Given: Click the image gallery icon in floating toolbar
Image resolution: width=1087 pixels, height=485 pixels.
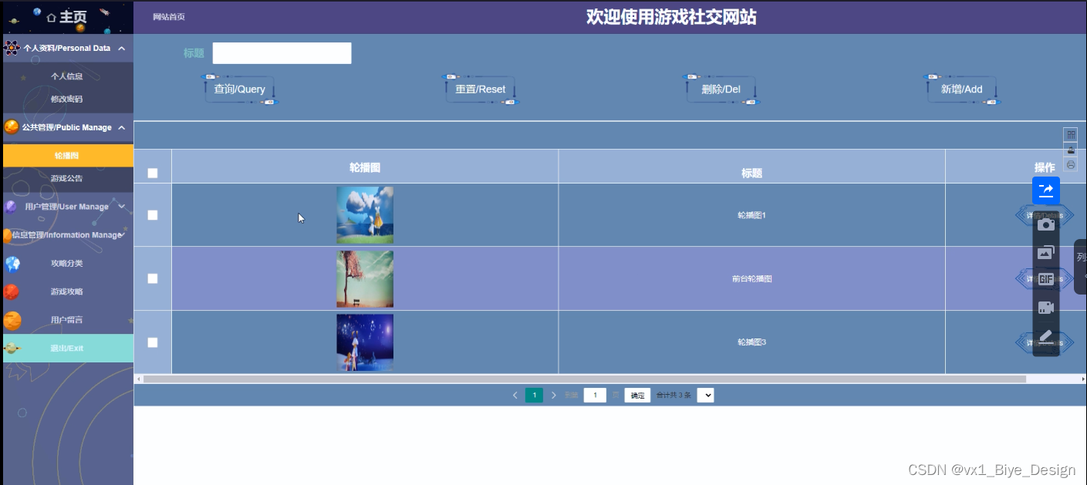Looking at the screenshot, I should 1046,251.
